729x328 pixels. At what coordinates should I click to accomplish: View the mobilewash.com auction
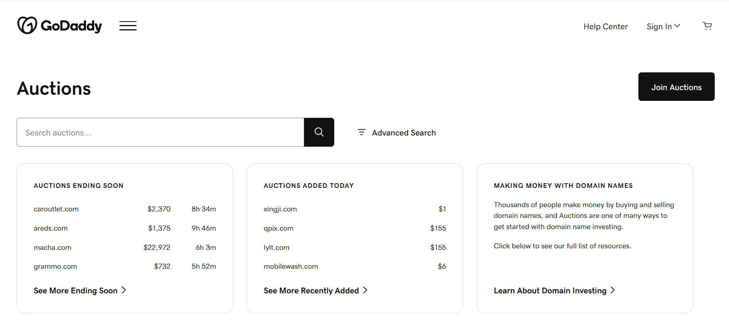[291, 266]
